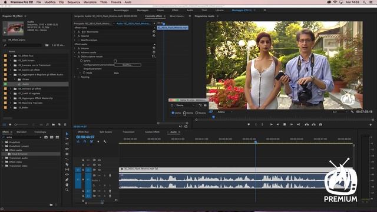Viewport: 377px width, 212px height.
Task: Switch to Colore workspace
Action: pos(160,11)
